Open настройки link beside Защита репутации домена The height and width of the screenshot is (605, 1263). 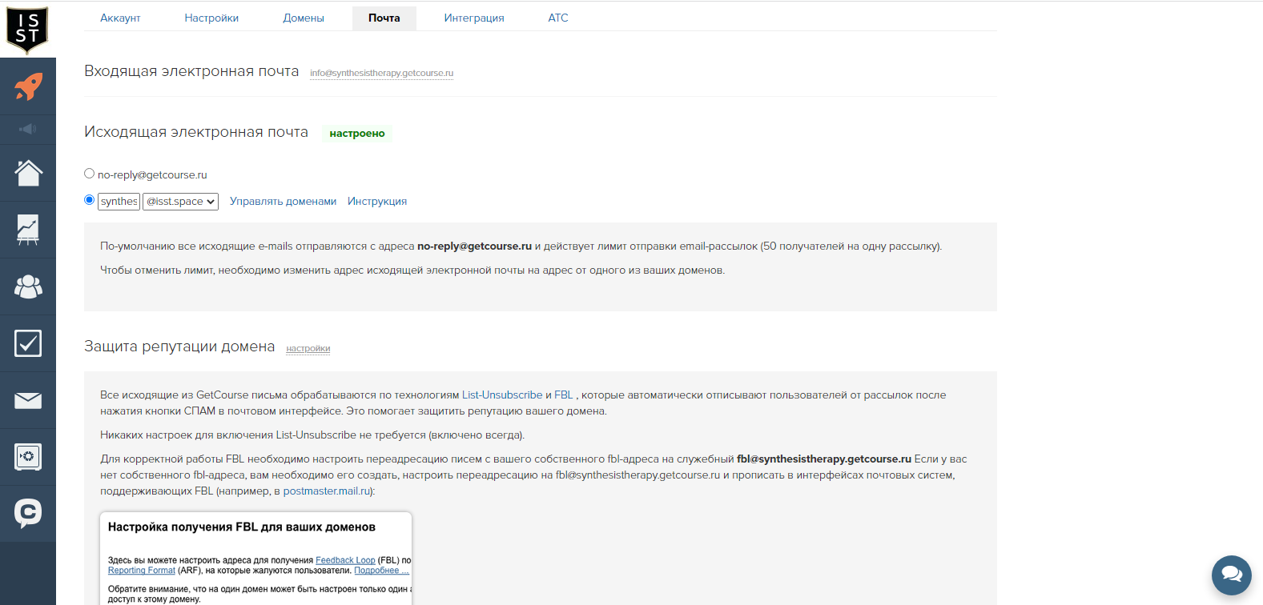[x=308, y=349]
